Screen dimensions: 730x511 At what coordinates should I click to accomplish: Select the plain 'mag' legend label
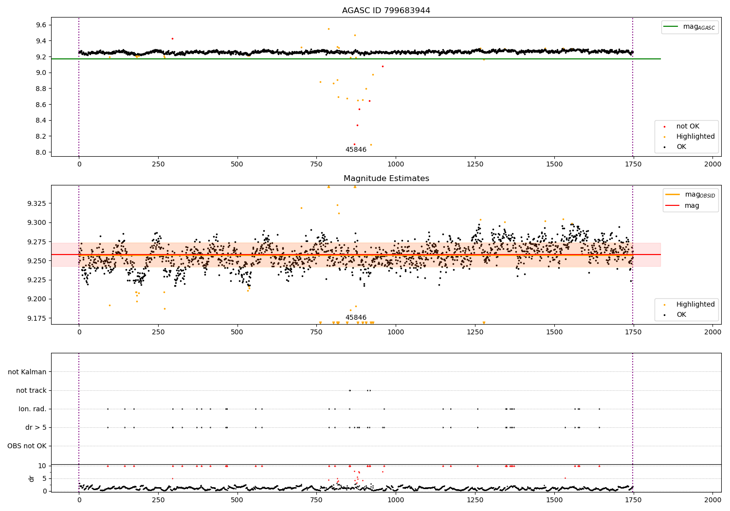692,206
